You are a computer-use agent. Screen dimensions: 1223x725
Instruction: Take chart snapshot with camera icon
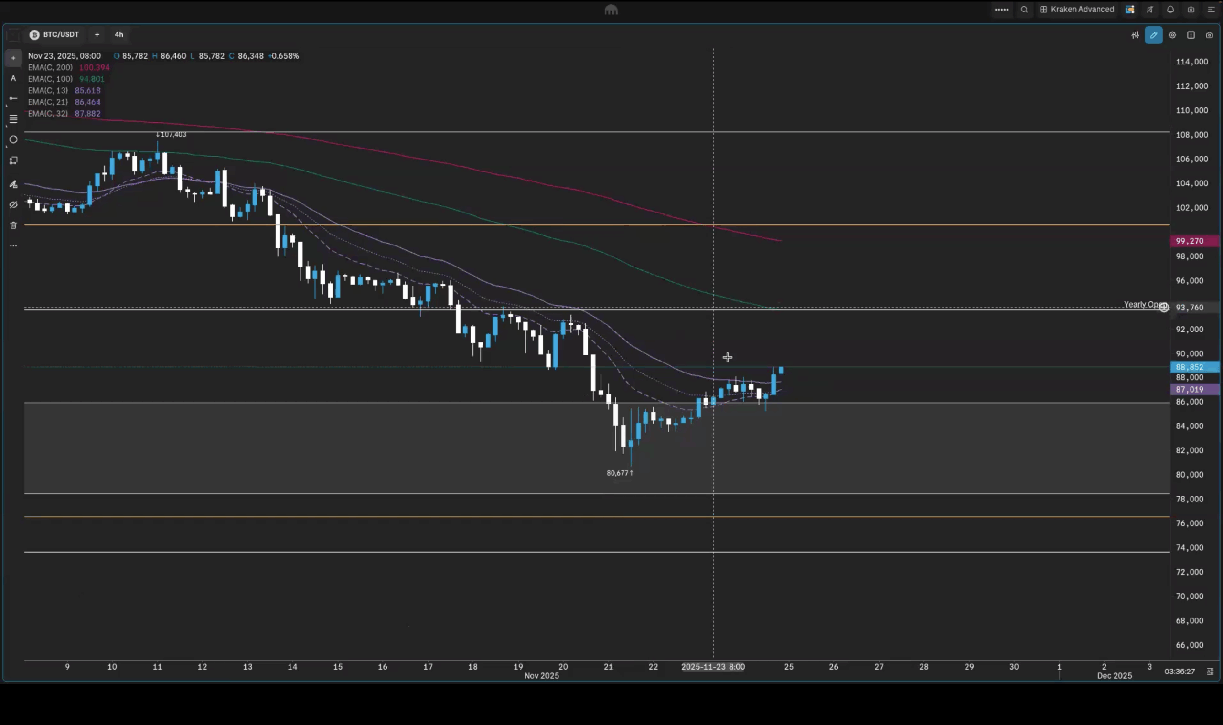1209,35
